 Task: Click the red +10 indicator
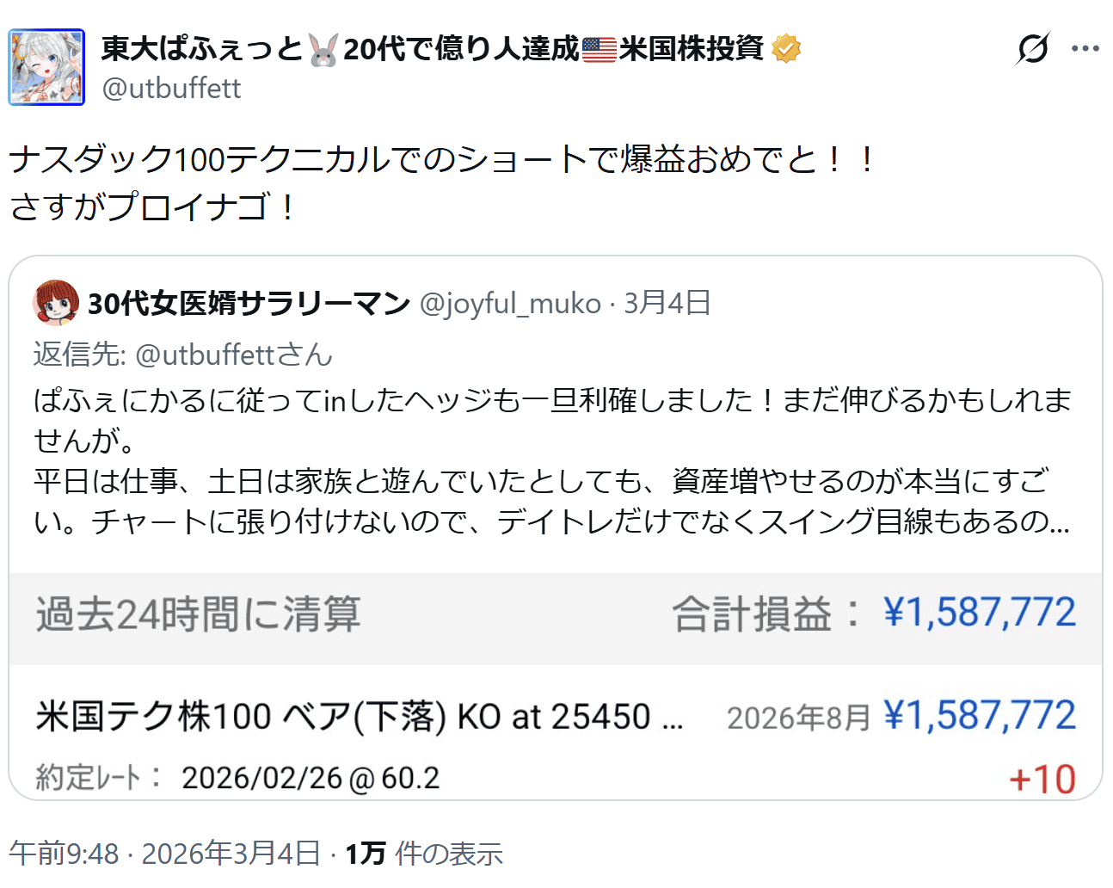coord(1042,780)
